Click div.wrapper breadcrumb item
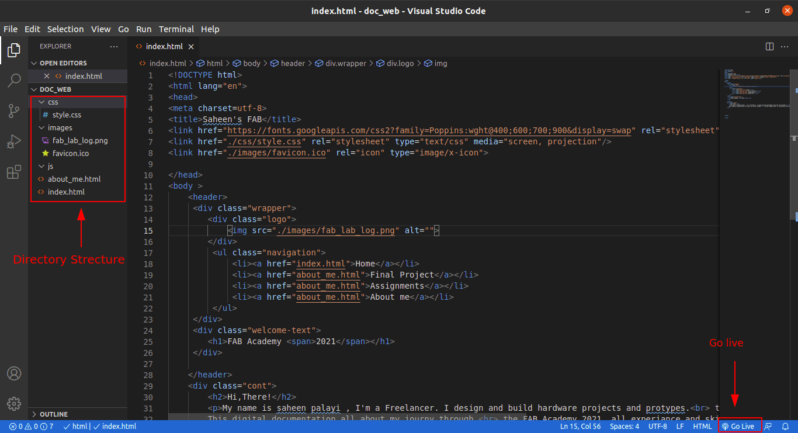 (341, 63)
